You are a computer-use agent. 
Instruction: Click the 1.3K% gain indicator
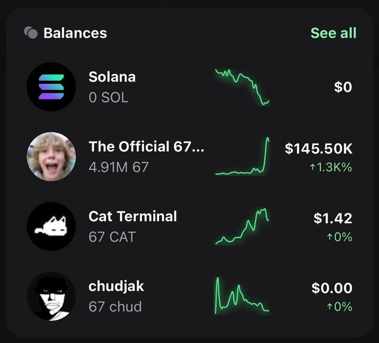pyautogui.click(x=331, y=167)
